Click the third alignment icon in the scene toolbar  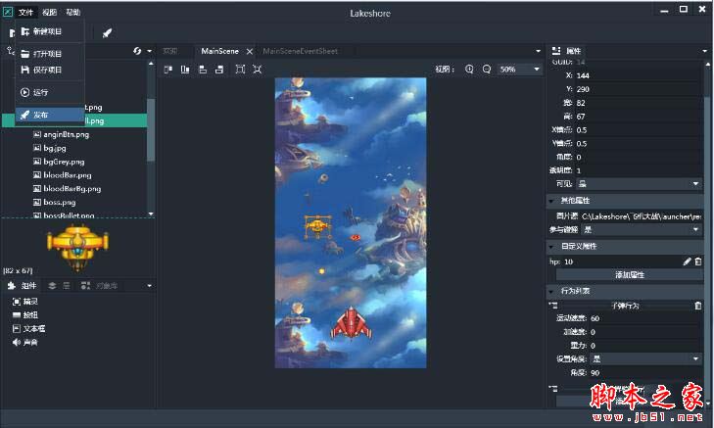pos(203,70)
